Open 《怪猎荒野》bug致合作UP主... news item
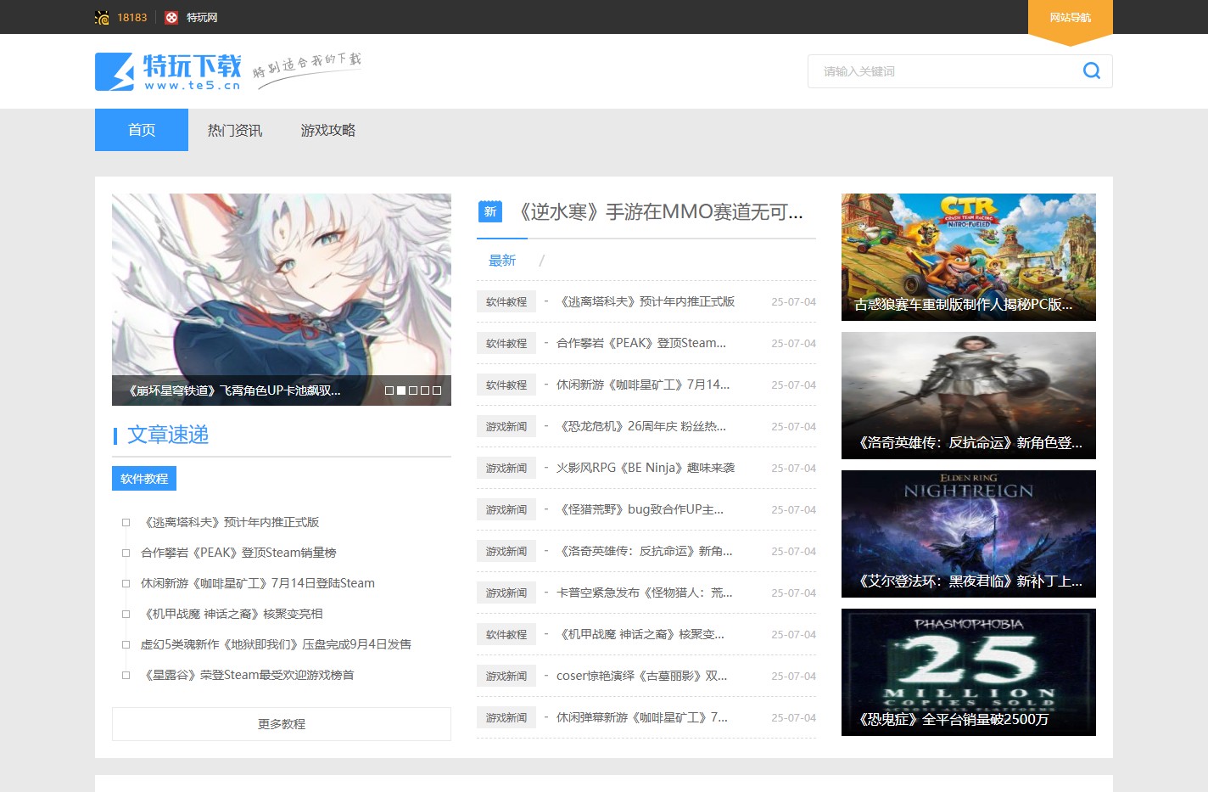1208x792 pixels. coord(640,509)
